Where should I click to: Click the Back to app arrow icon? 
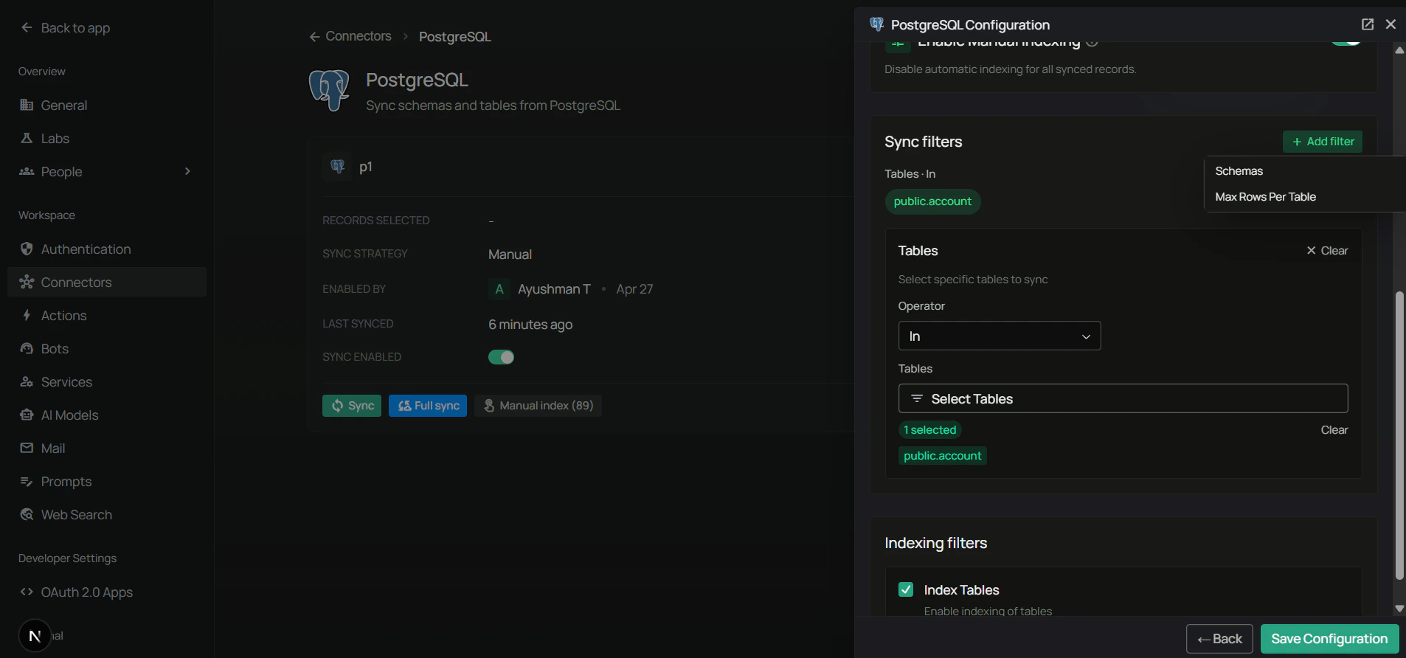pyautogui.click(x=27, y=27)
